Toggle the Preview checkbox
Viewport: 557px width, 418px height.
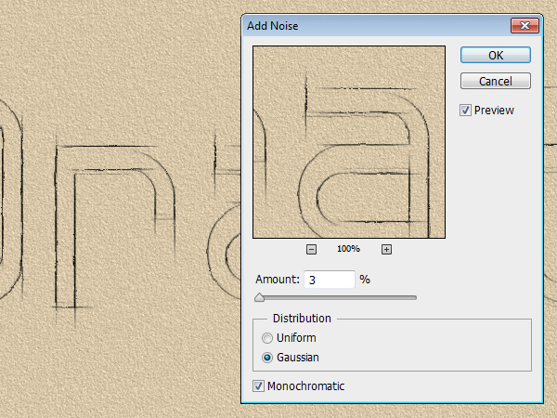(x=466, y=111)
